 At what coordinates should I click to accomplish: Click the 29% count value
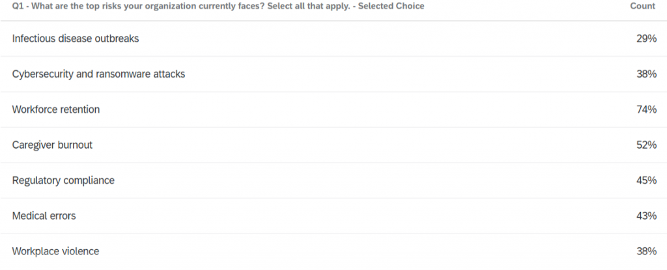click(646, 38)
